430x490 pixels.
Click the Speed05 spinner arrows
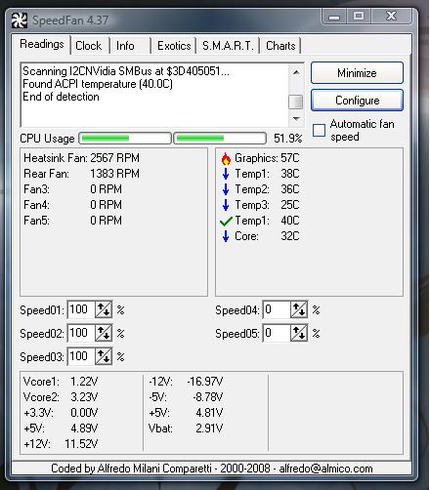299,333
